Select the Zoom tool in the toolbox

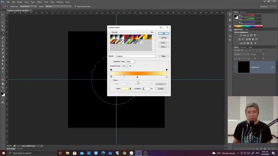tap(3, 88)
